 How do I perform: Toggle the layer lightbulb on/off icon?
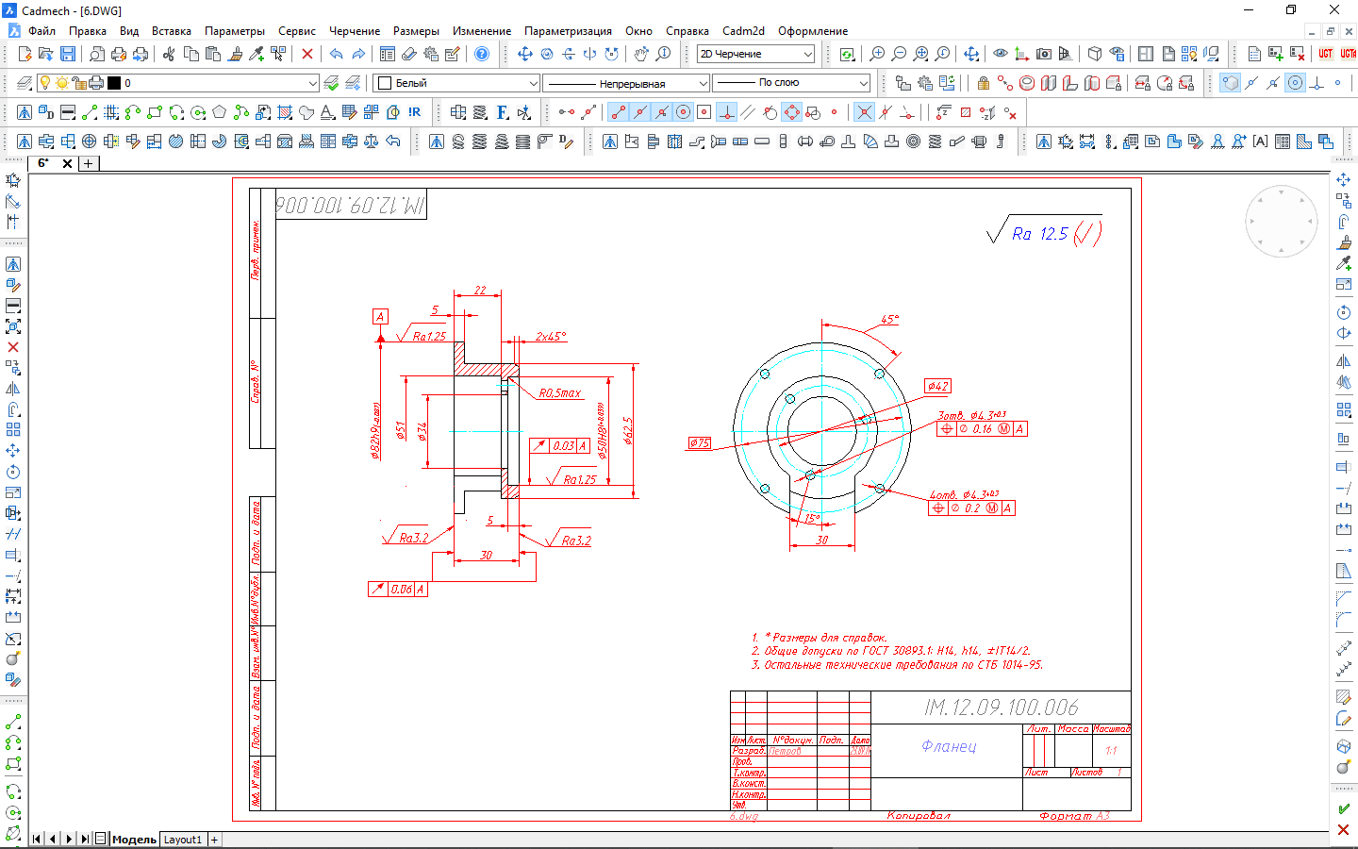[x=44, y=83]
